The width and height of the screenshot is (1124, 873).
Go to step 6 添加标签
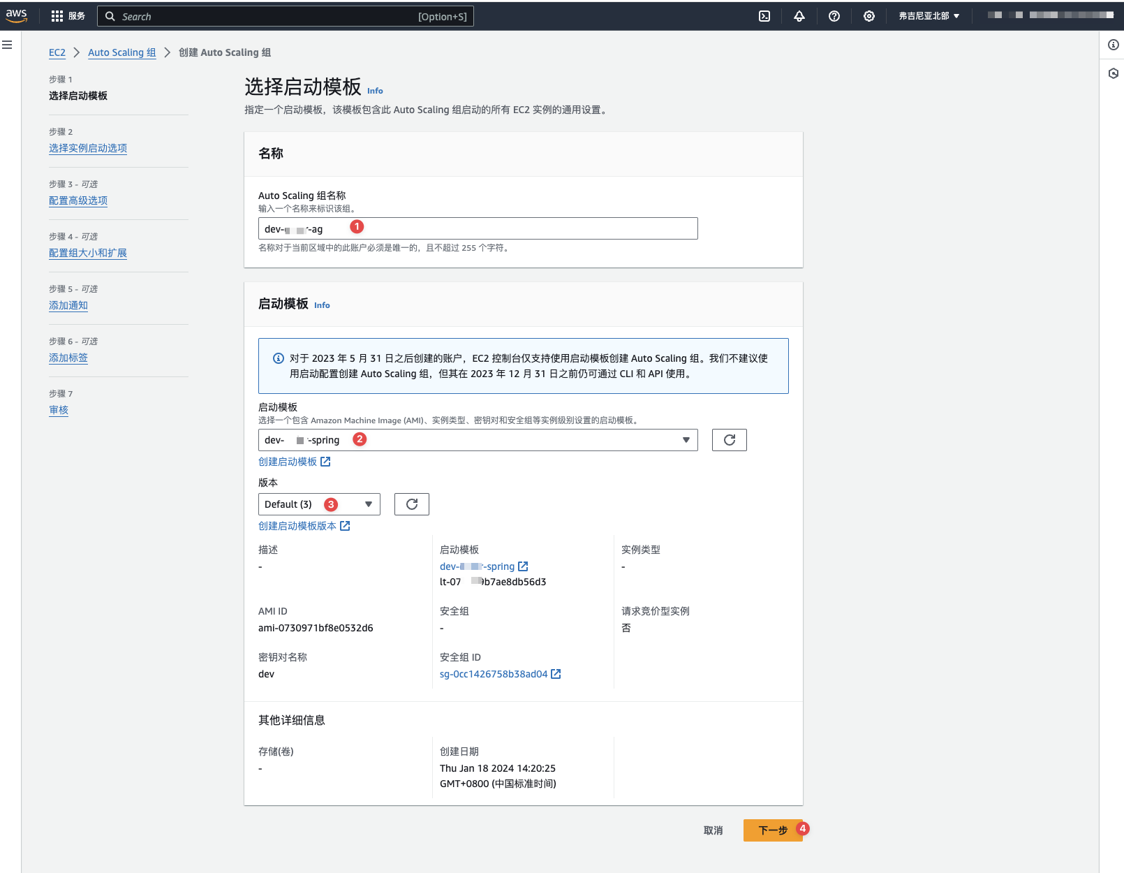pyautogui.click(x=68, y=358)
